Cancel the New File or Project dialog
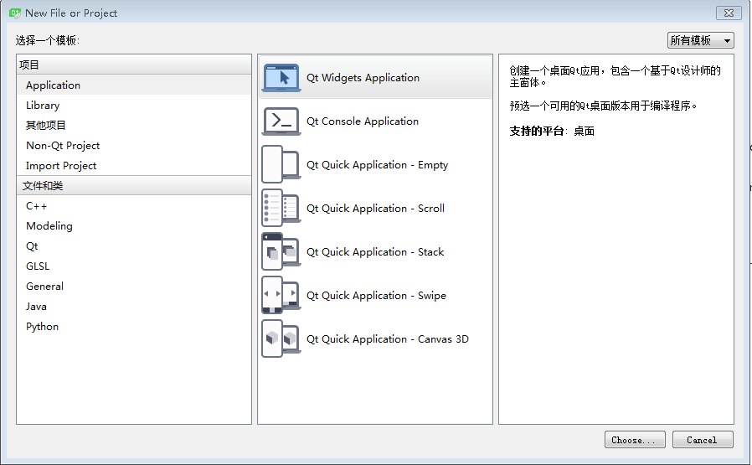 click(x=703, y=440)
